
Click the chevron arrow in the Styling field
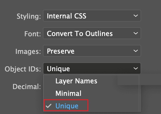(x=136, y=16)
